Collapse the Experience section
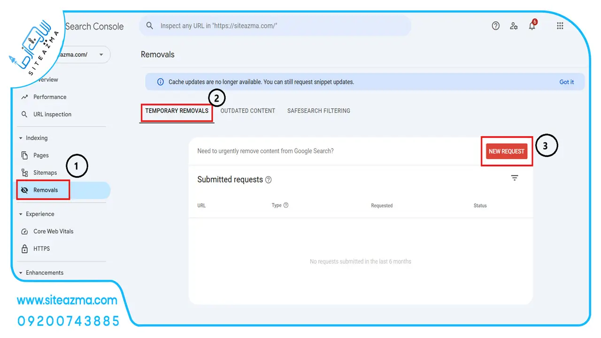This screenshot has width=601, height=338. (21, 214)
